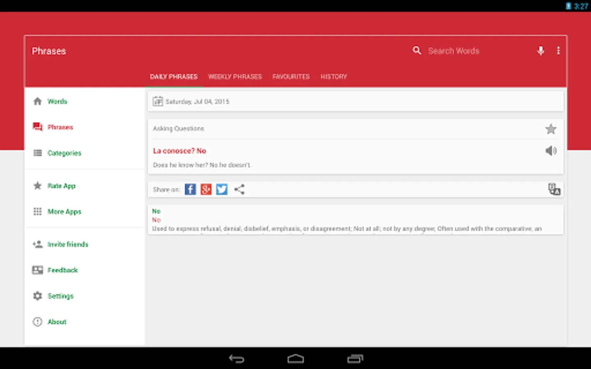Viewport: 591px width, 369px height.
Task: Share phrase on Twitter
Action: (222, 189)
